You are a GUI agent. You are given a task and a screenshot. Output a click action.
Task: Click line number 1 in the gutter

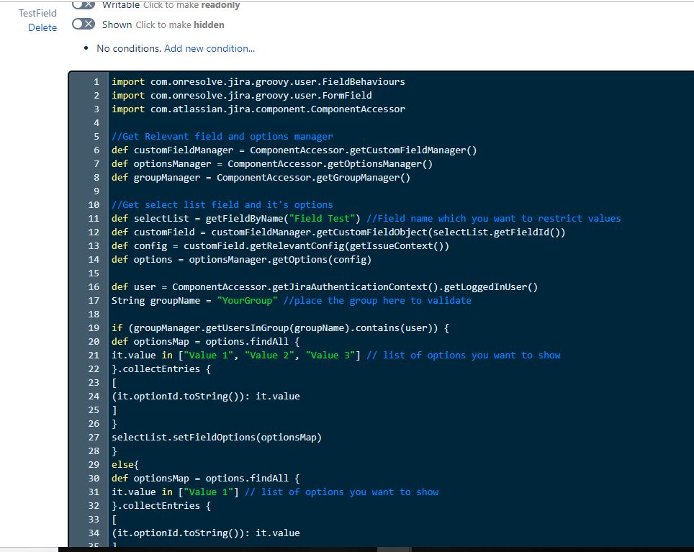(x=96, y=82)
